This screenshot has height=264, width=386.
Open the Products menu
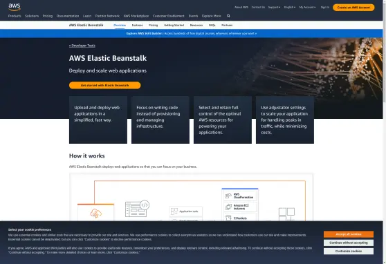pos(15,16)
